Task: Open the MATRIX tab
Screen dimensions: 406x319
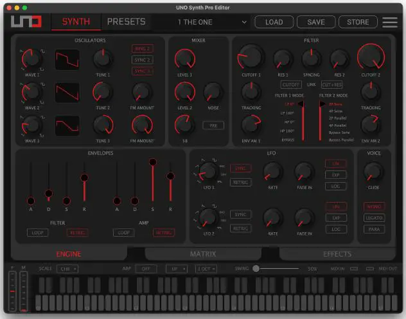Action: [x=203, y=253]
